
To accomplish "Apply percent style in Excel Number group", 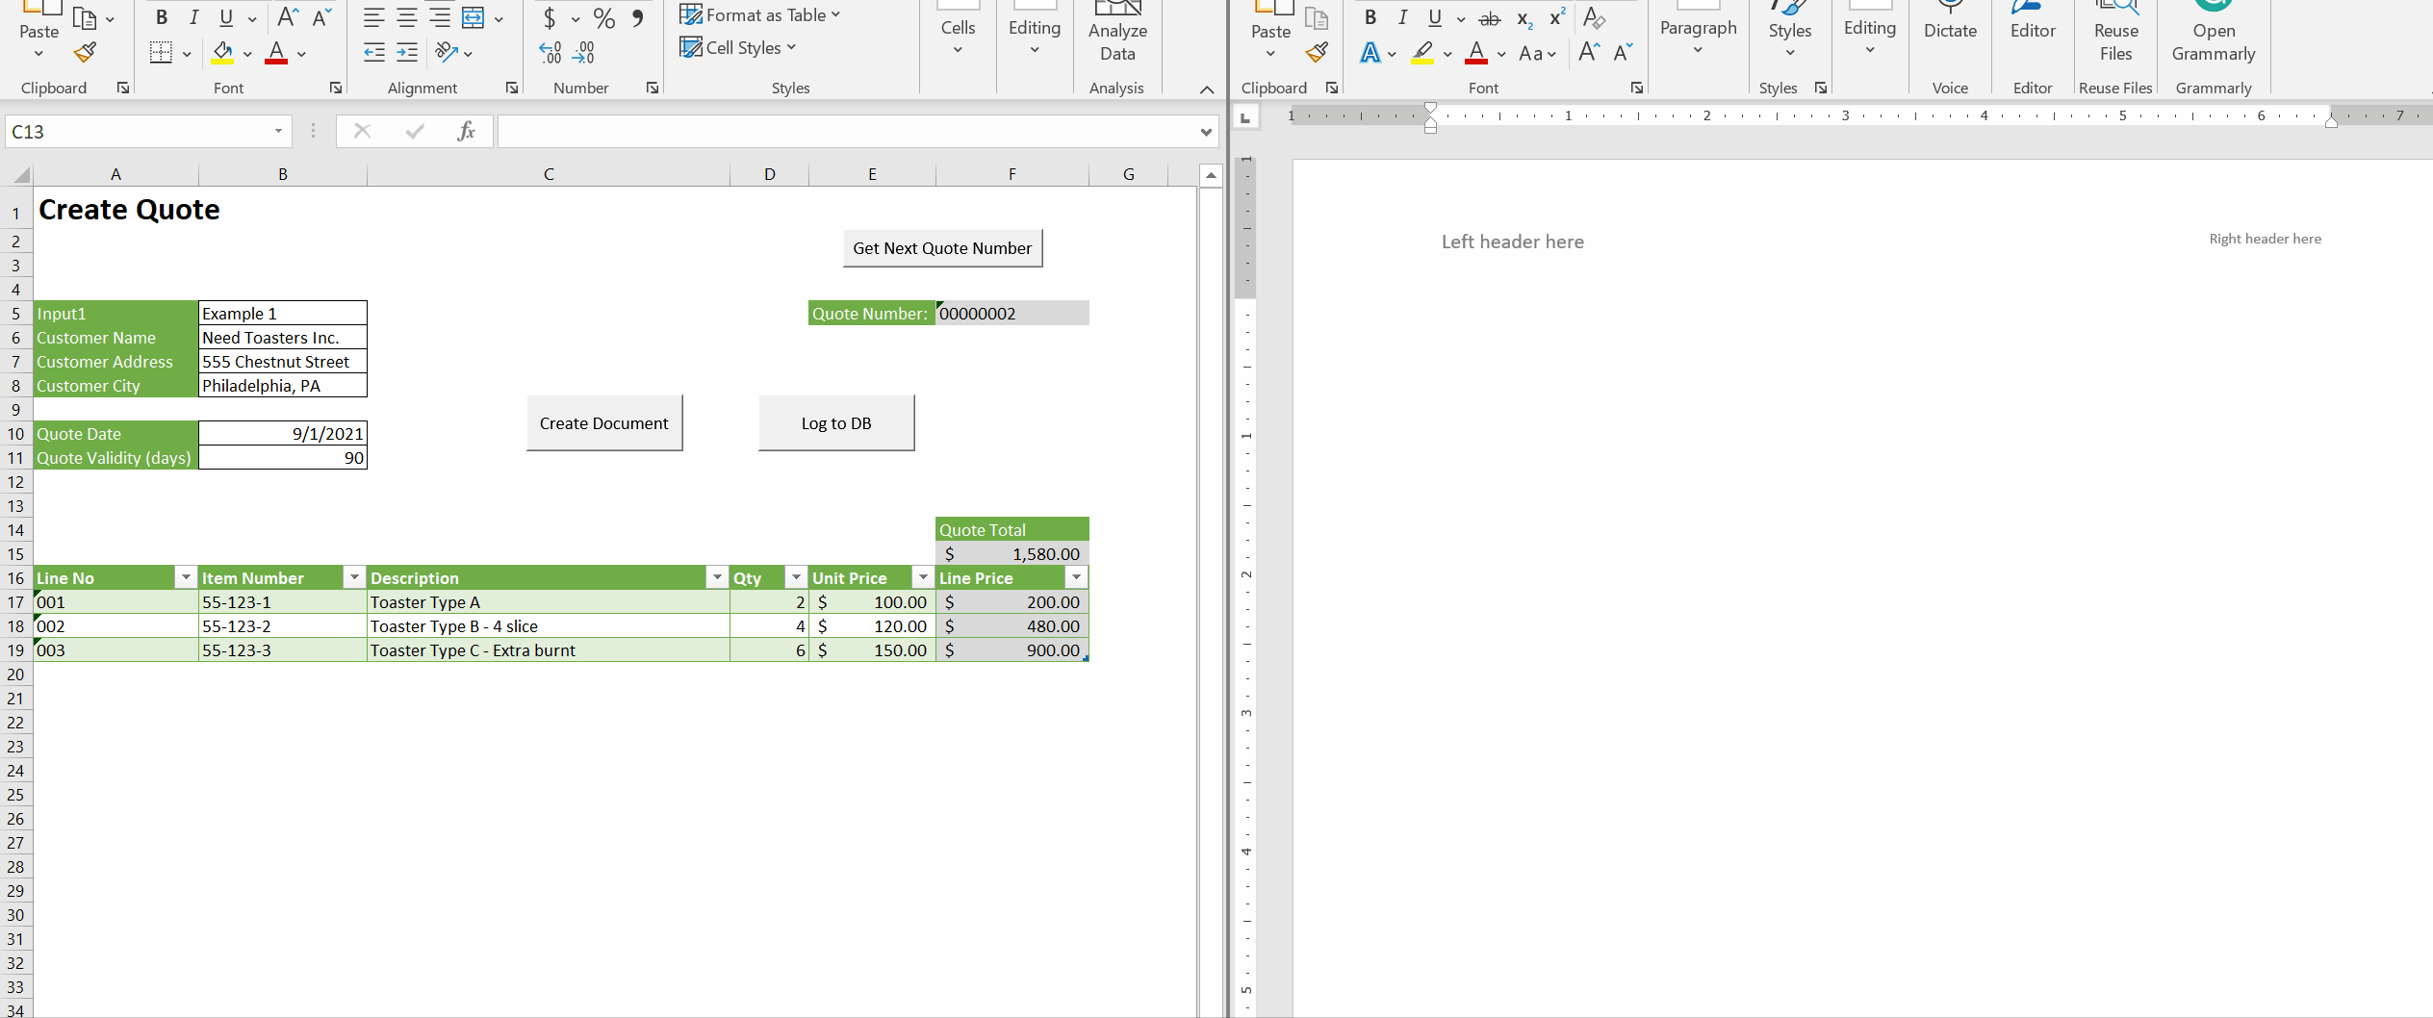I will tap(603, 18).
